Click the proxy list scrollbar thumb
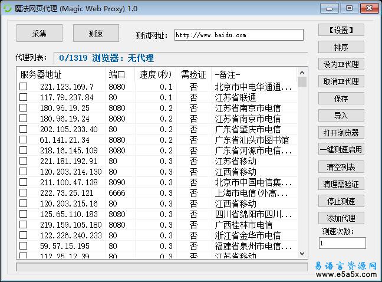 (302, 82)
